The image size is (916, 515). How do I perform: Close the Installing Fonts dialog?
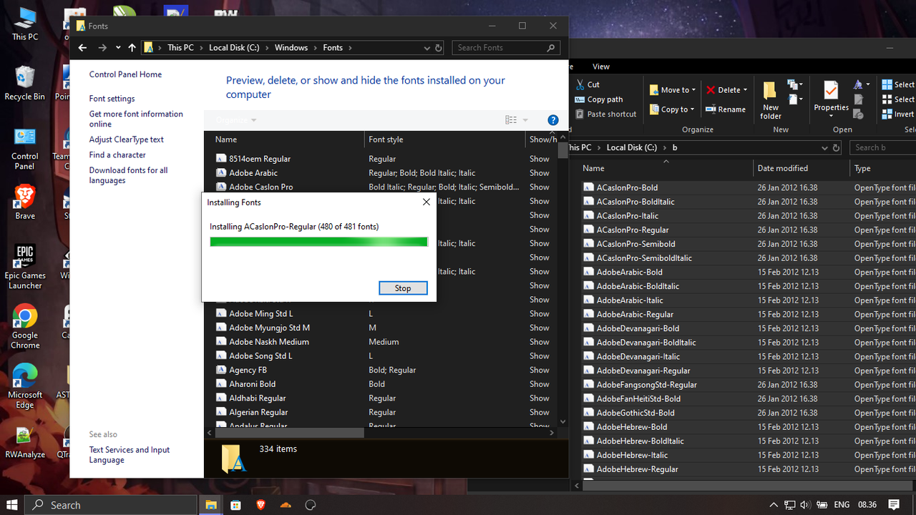tap(427, 202)
